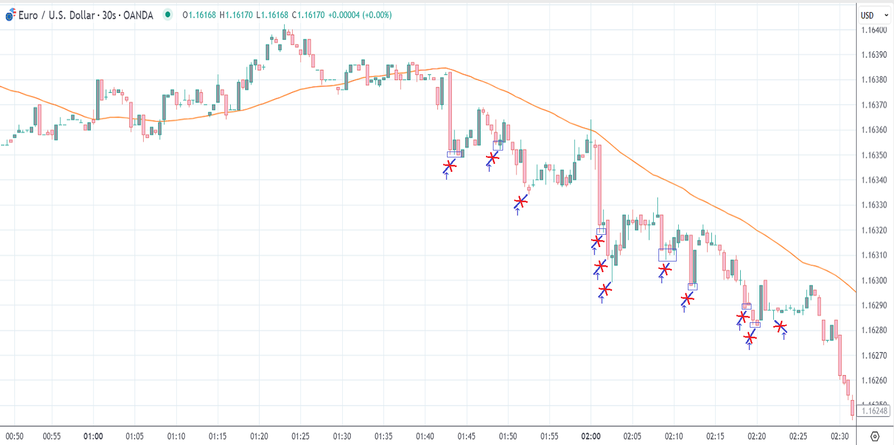Click the +0.00004 (+0.00%) change value

click(x=360, y=15)
